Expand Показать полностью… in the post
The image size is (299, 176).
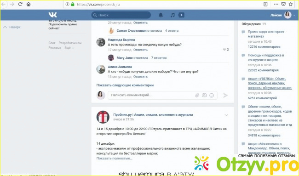pyautogui.click(x=114, y=158)
